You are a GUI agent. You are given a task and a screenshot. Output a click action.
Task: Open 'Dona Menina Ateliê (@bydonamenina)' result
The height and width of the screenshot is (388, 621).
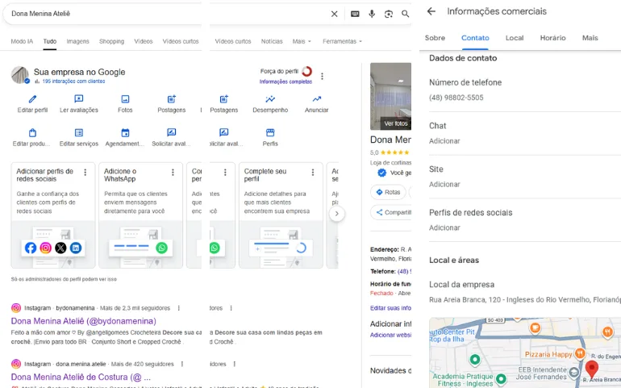[84, 321]
